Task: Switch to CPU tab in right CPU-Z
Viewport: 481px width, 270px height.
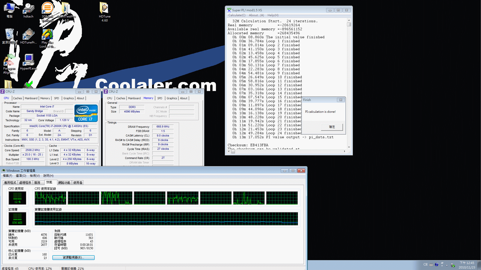Action: [x=109, y=98]
